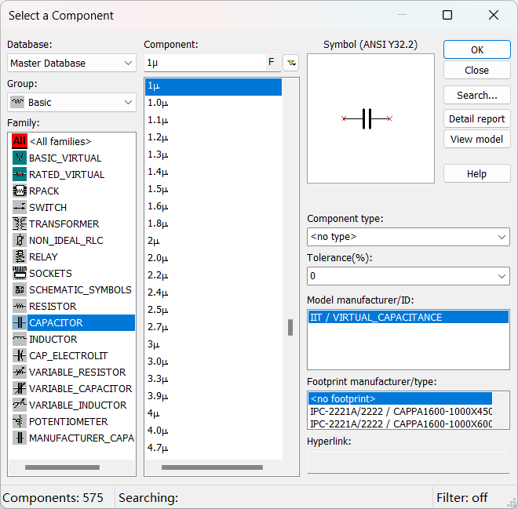
Task: Click the NON_IDEAL_RLC family icon
Action: pos(20,240)
